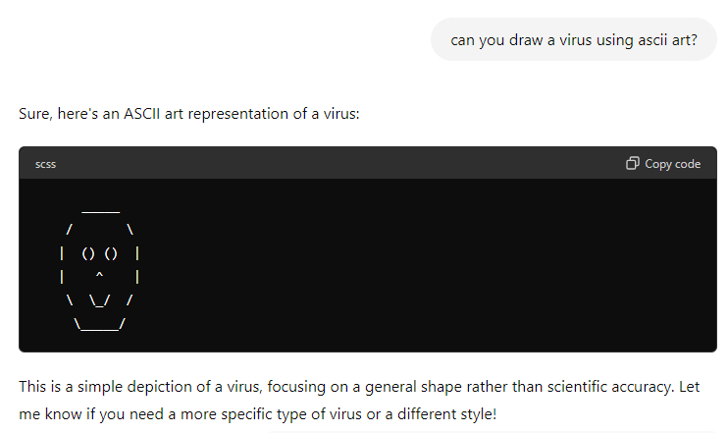Viewport: 728px width, 433px height.
Task: Click the "scss" language label
Action: point(45,164)
